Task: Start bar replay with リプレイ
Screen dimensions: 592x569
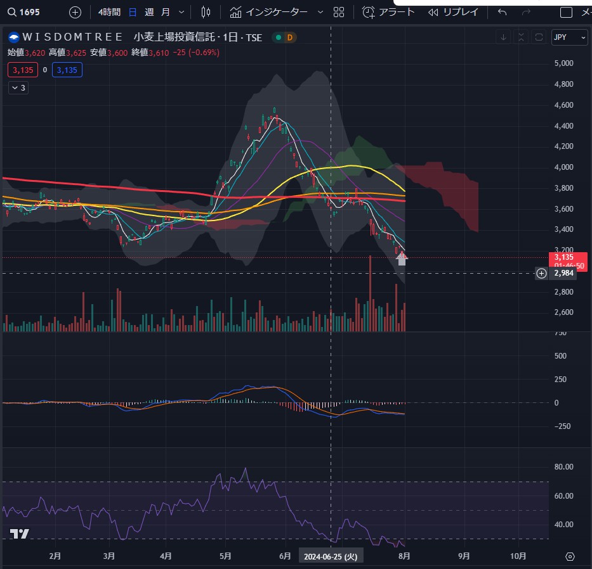Action: pos(453,13)
